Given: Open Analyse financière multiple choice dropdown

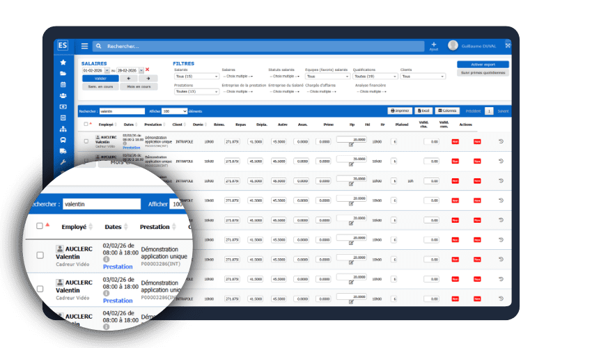Looking at the screenshot, I should coord(371,92).
